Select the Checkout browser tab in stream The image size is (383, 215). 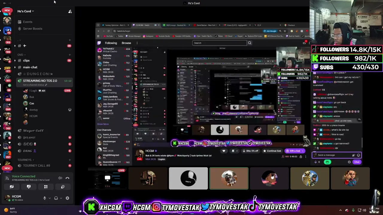(291, 25)
